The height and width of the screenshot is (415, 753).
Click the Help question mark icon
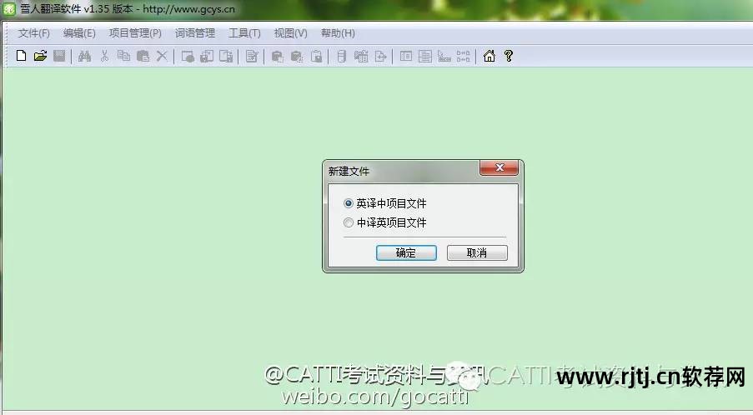[509, 56]
